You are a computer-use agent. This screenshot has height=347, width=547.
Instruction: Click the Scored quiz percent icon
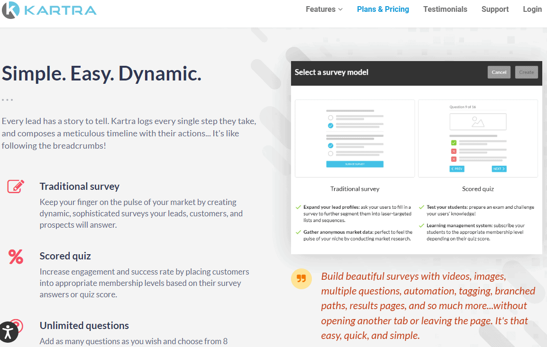16,257
